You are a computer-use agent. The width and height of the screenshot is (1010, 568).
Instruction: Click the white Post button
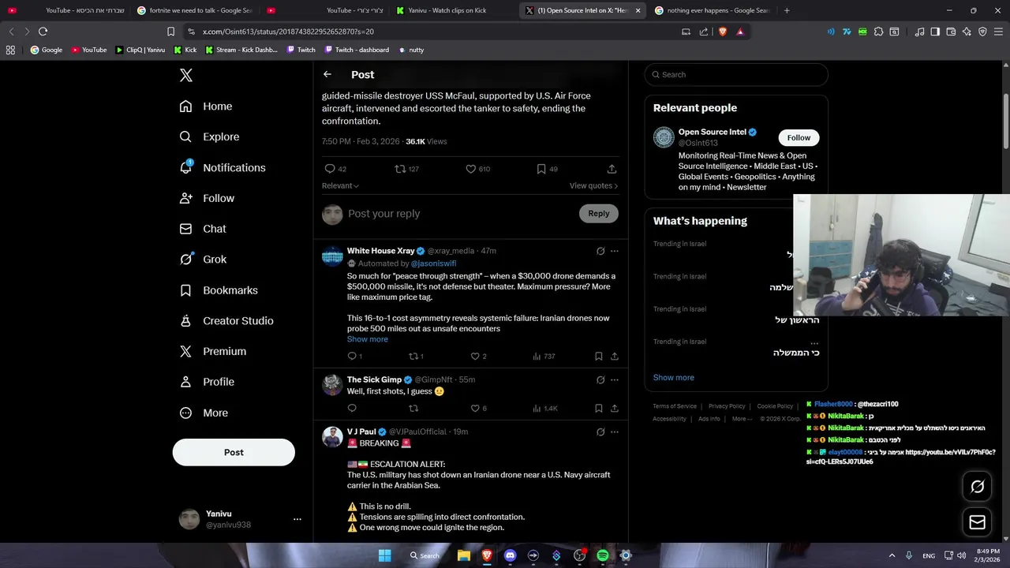[234, 452]
